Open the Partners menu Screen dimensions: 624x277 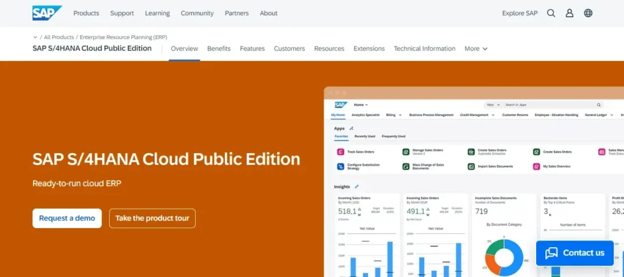(x=237, y=13)
